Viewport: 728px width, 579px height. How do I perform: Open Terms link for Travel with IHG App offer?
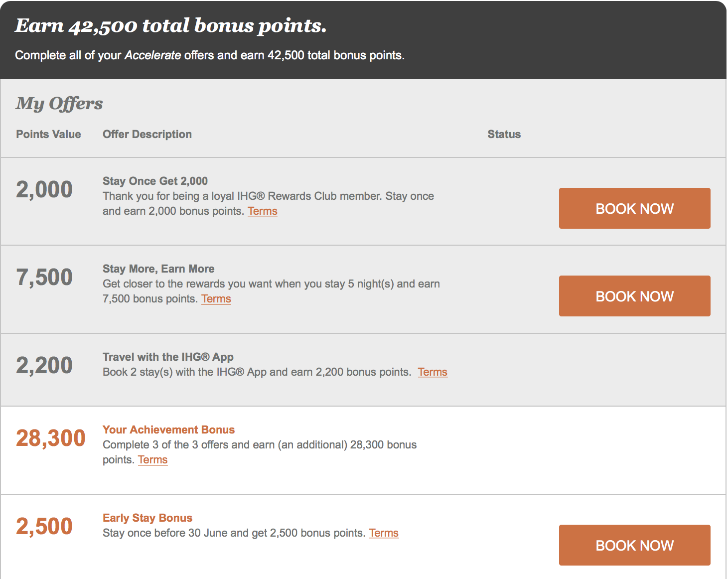(433, 372)
